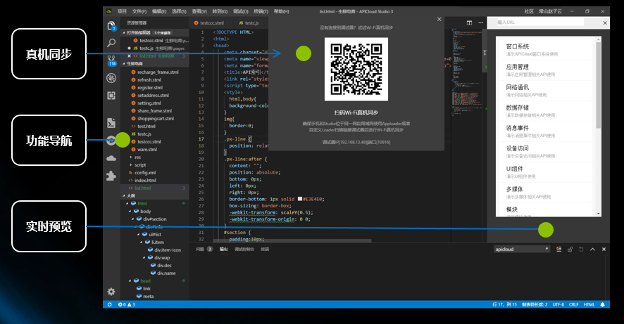Viewport: 624px width, 324px height.
Task: Open shoppingcart.stml in file tree
Action: (155, 118)
